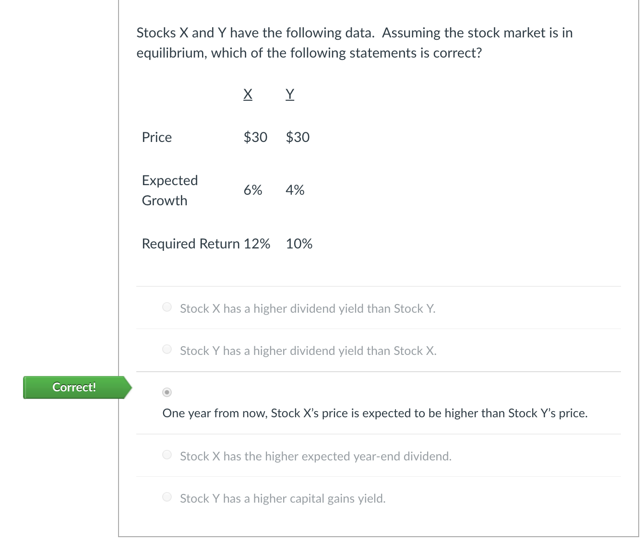Click the 4% growth value for Stock Y
Viewport: 644px width, 541px height.
click(x=295, y=190)
